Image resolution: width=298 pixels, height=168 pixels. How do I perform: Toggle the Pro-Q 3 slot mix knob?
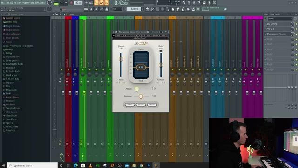(293, 29)
